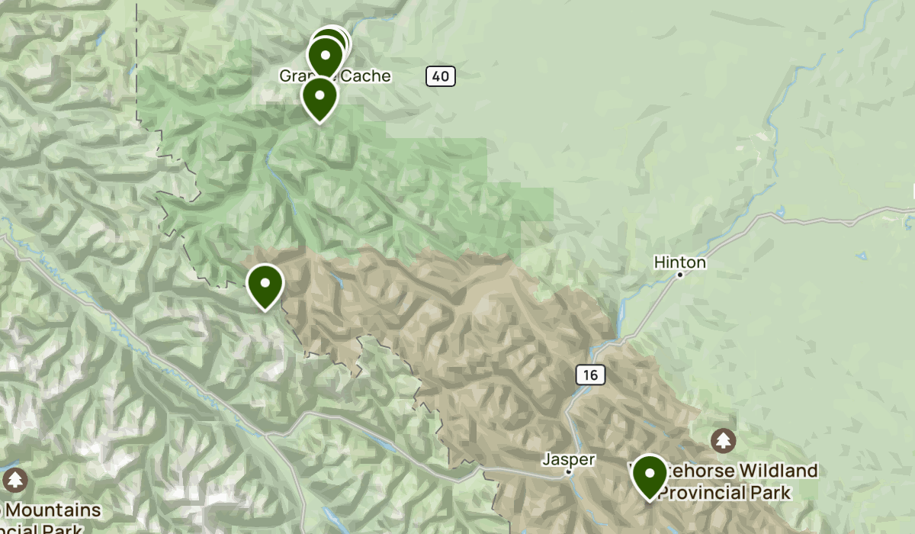Viewport: 915px width, 534px height.
Task: Select the Jasper town dot marker
Action: 569,472
